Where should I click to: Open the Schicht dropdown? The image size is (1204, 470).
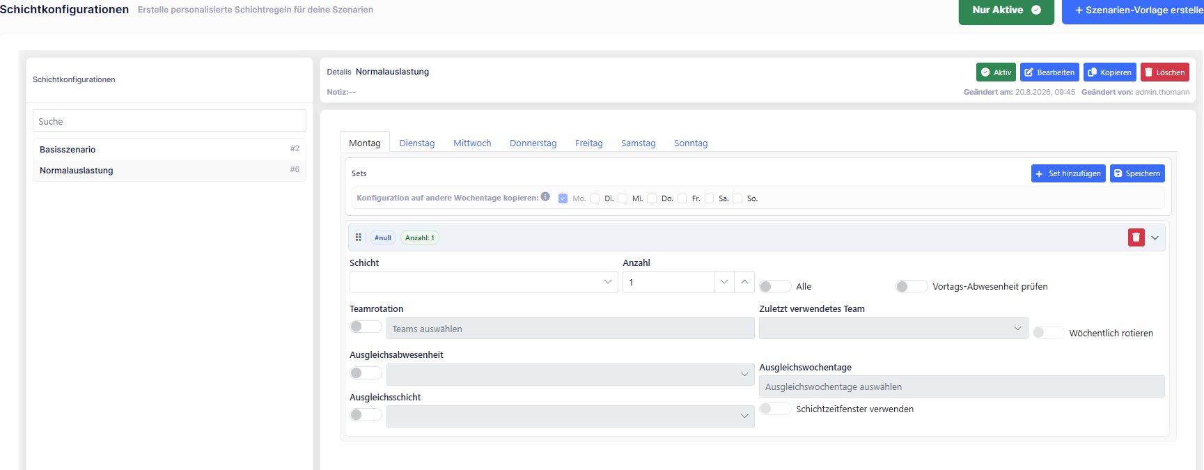[483, 282]
